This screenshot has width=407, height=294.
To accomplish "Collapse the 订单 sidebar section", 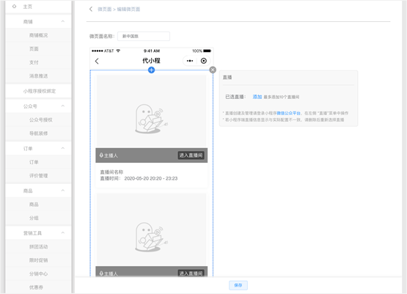I will coord(63,148).
